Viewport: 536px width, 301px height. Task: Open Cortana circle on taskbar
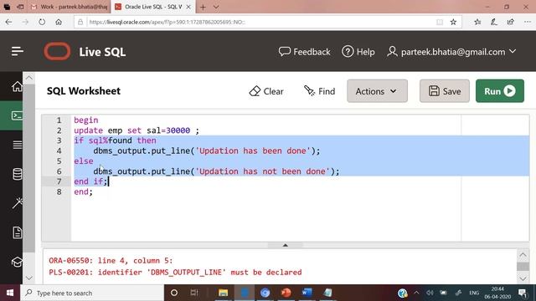click(174, 293)
